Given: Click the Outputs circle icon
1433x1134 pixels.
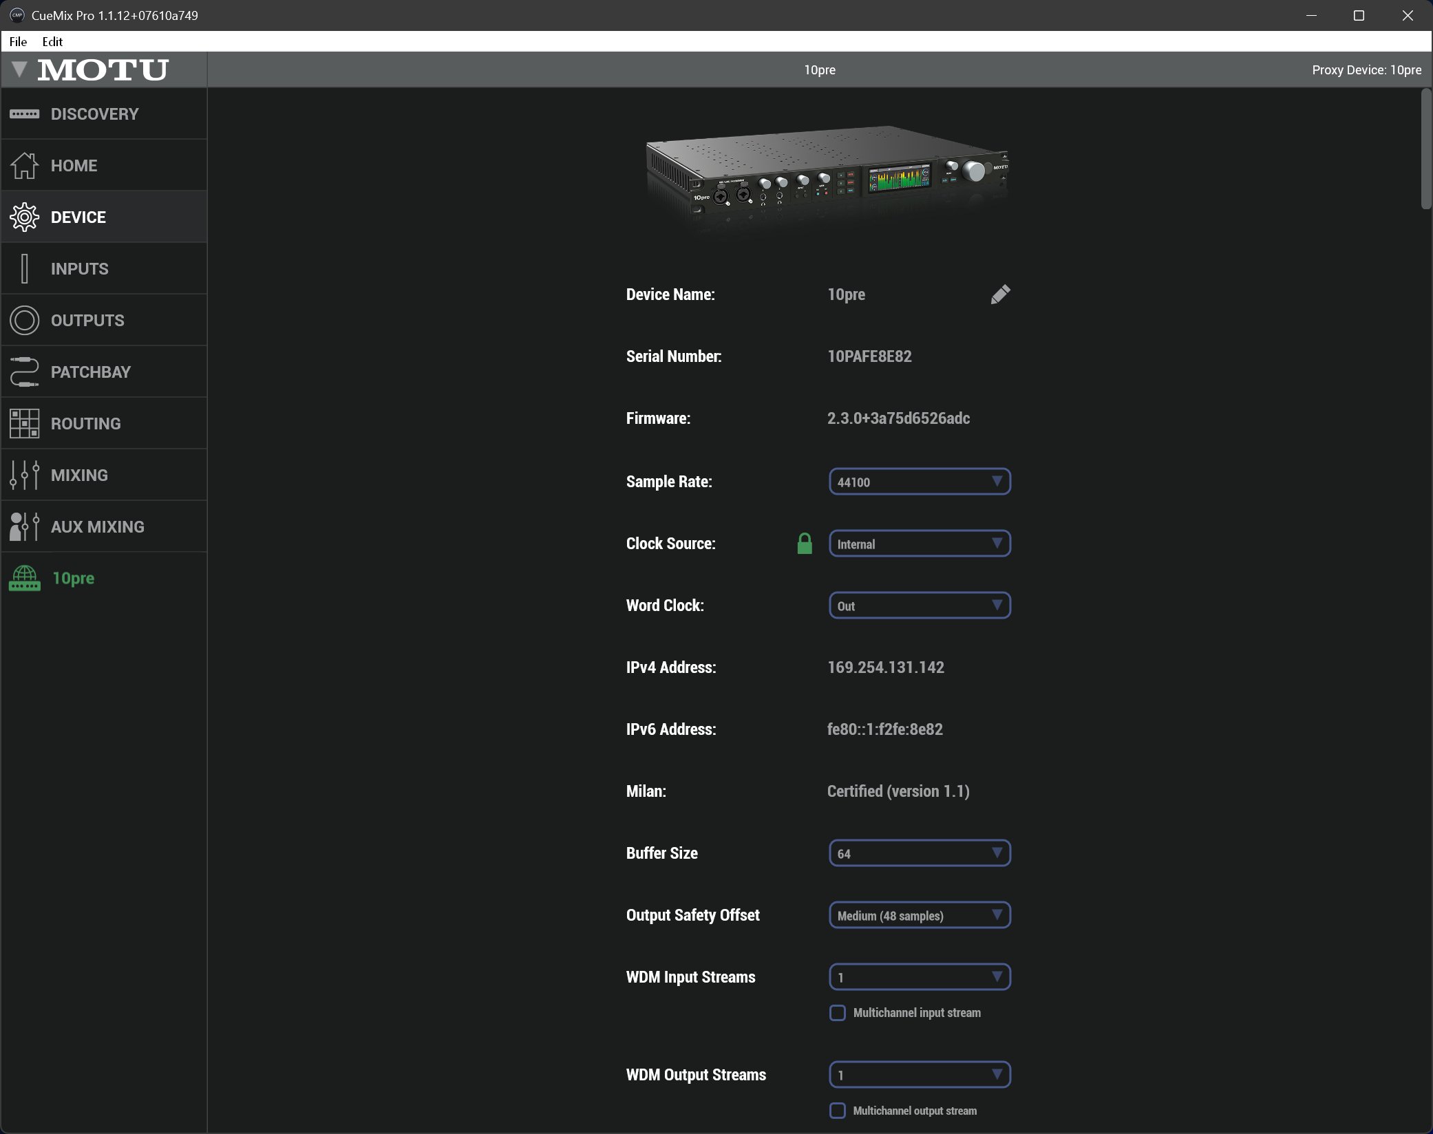Looking at the screenshot, I should (x=25, y=320).
